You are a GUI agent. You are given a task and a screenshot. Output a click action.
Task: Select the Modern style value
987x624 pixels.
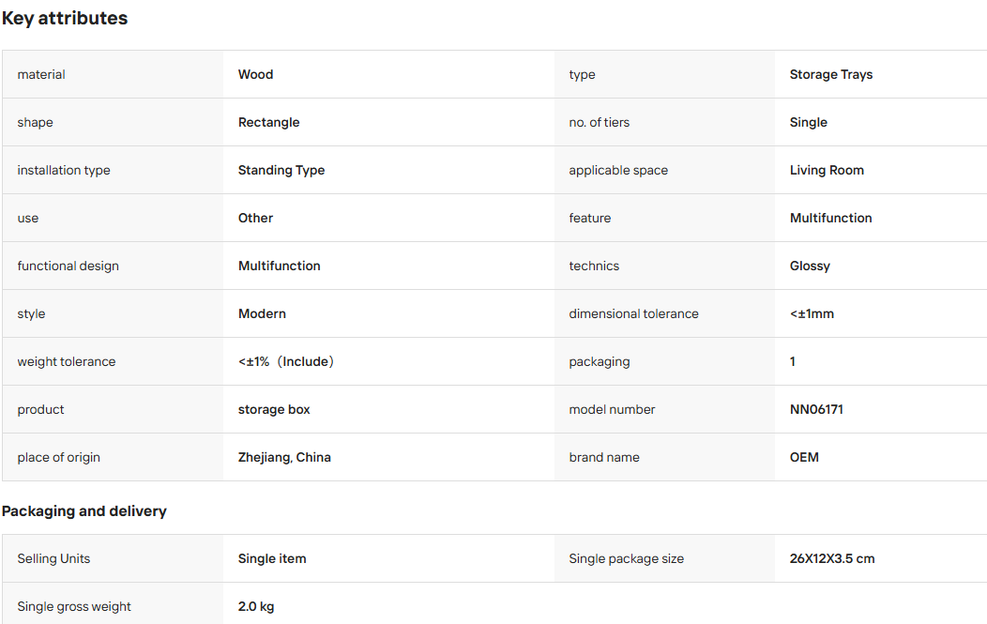pyautogui.click(x=262, y=313)
